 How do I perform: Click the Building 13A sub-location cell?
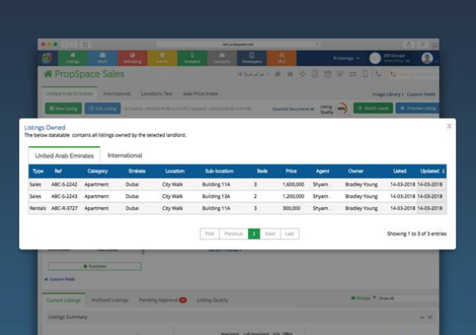click(216, 196)
